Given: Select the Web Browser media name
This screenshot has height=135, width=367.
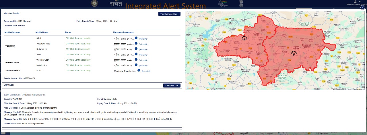Looking at the screenshot, I should click(42, 59).
